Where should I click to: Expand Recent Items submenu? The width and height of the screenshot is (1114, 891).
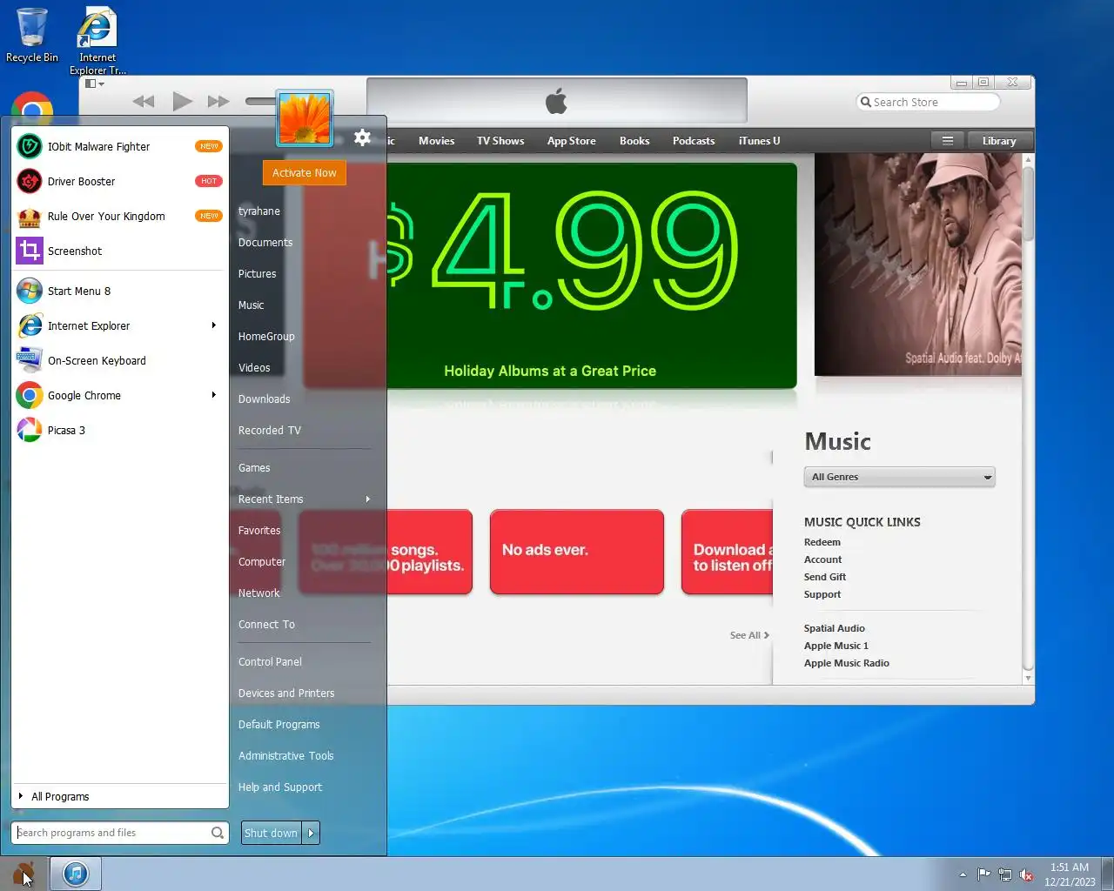click(368, 499)
